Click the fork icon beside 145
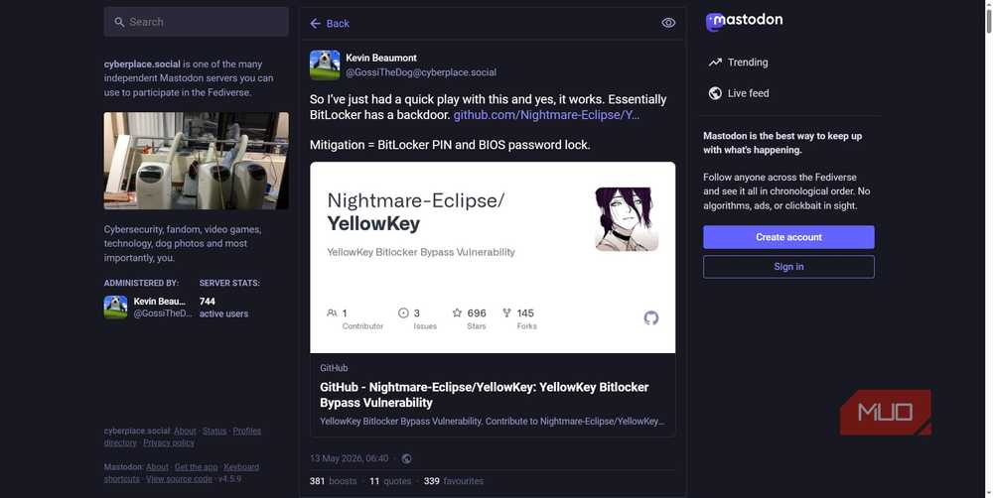The image size is (993, 498). (x=506, y=312)
